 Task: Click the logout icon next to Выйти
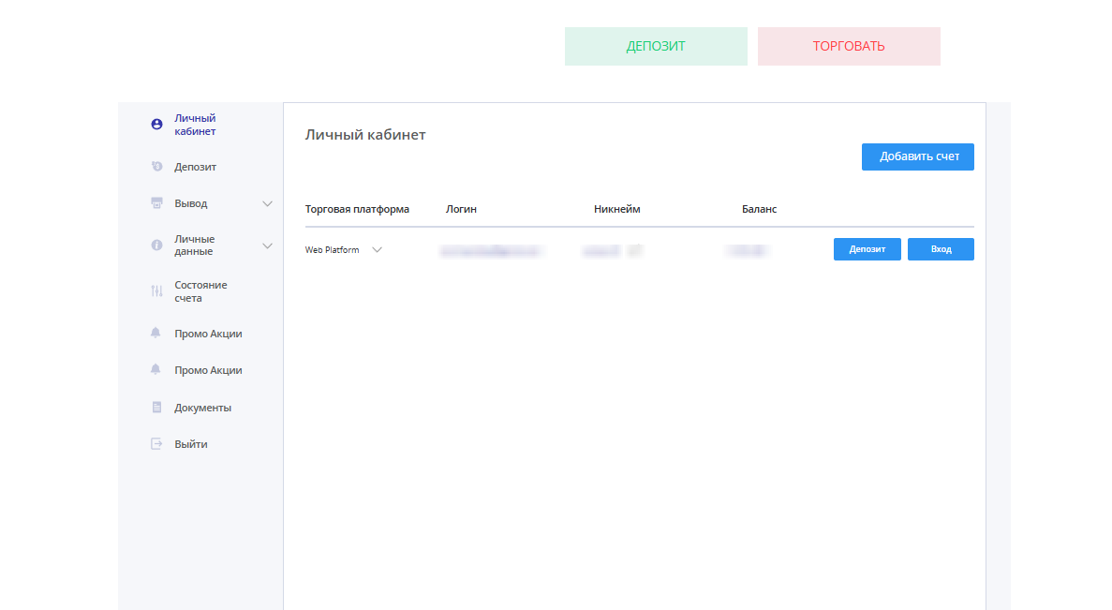(x=156, y=443)
